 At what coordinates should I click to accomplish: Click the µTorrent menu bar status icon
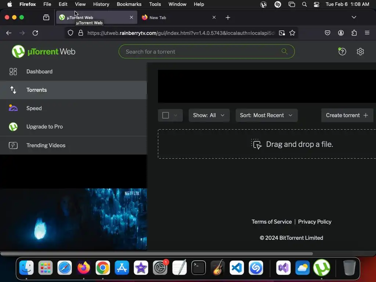pyautogui.click(x=263, y=4)
